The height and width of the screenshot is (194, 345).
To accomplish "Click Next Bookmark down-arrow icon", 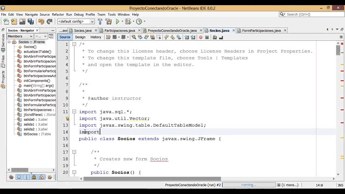I will [172, 37].
